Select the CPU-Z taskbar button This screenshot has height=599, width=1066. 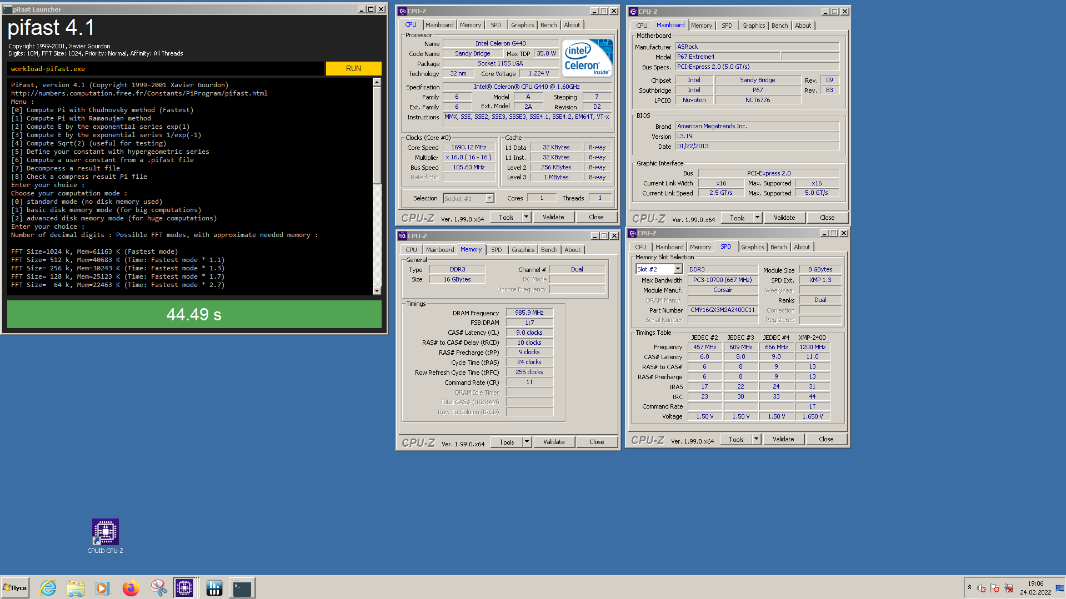coord(184,588)
